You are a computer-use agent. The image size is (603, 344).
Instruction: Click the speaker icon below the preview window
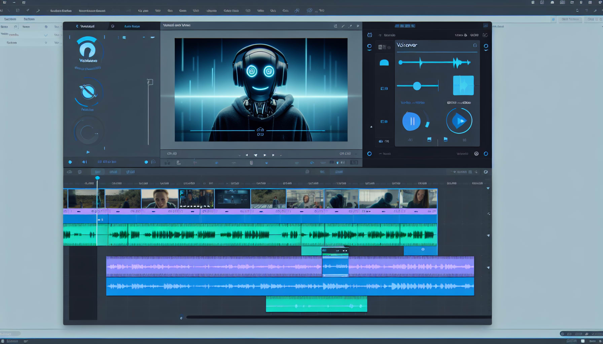pyautogui.click(x=216, y=162)
